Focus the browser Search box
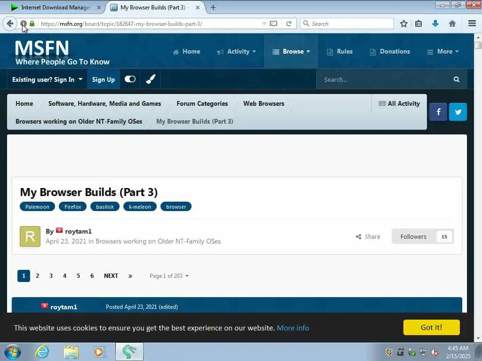 tap(347, 24)
